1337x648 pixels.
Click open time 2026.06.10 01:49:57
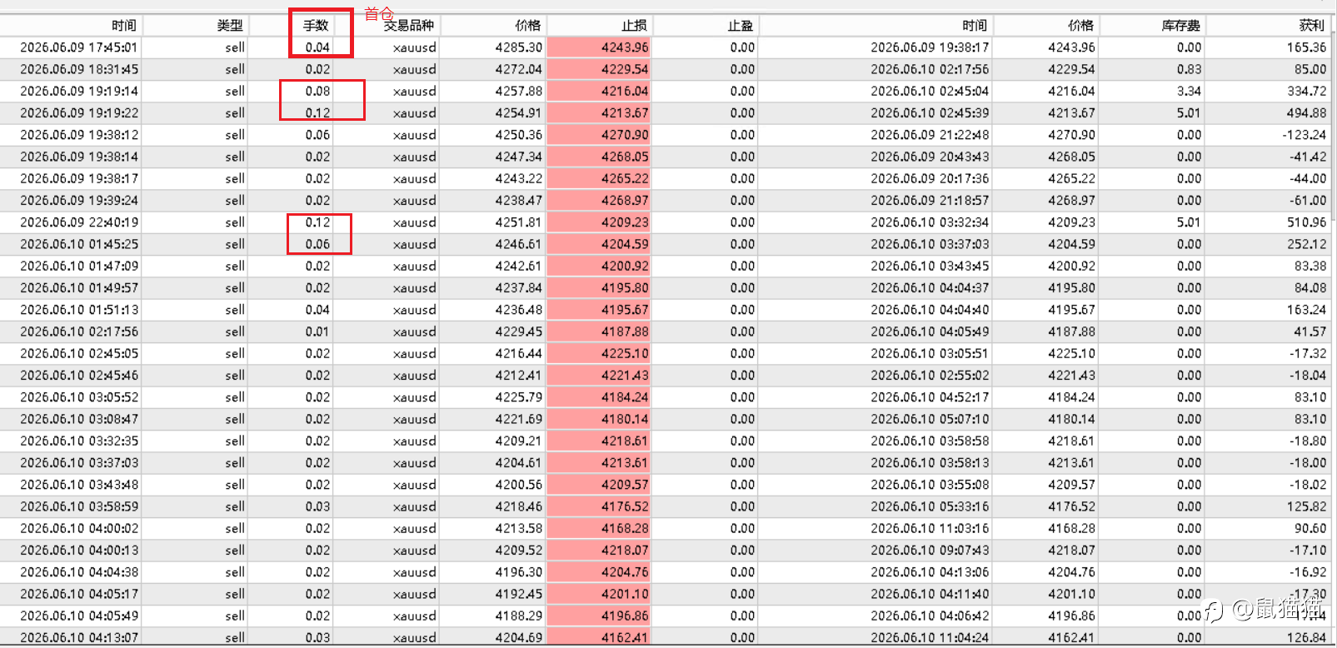[79, 288]
